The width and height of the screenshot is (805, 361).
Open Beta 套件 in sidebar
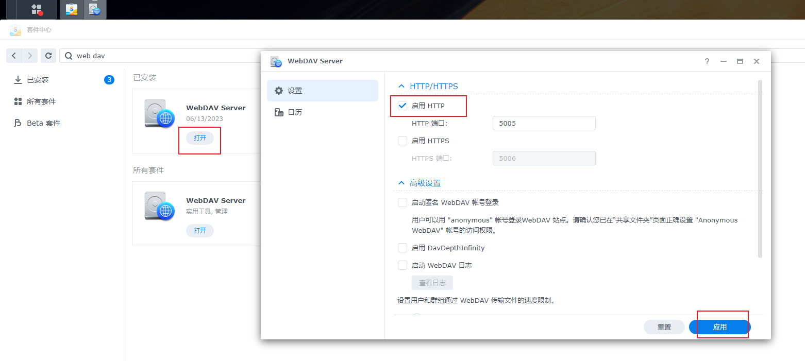point(62,123)
